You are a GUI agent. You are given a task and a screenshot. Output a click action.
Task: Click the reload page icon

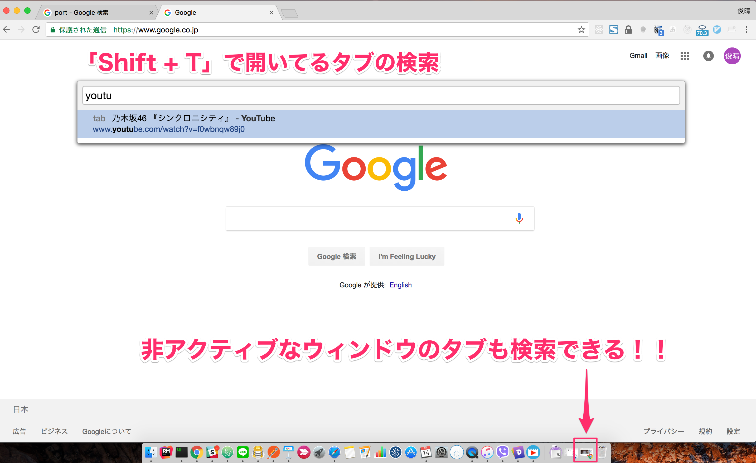point(36,30)
